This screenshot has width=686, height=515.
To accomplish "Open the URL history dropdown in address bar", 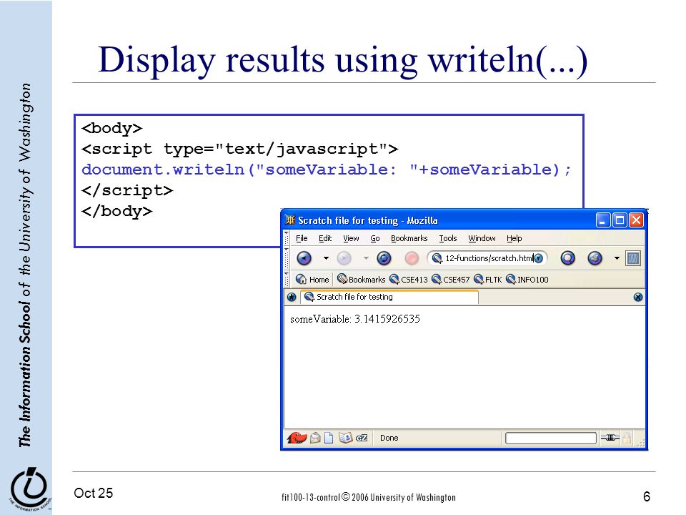I will pos(539,258).
